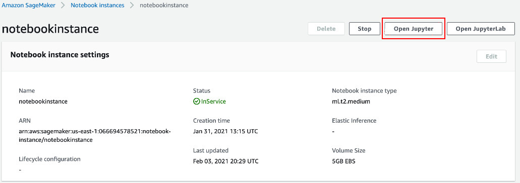520x183 pixels.
Task: Go to Notebook instances breadcrumb
Action: [97, 6]
